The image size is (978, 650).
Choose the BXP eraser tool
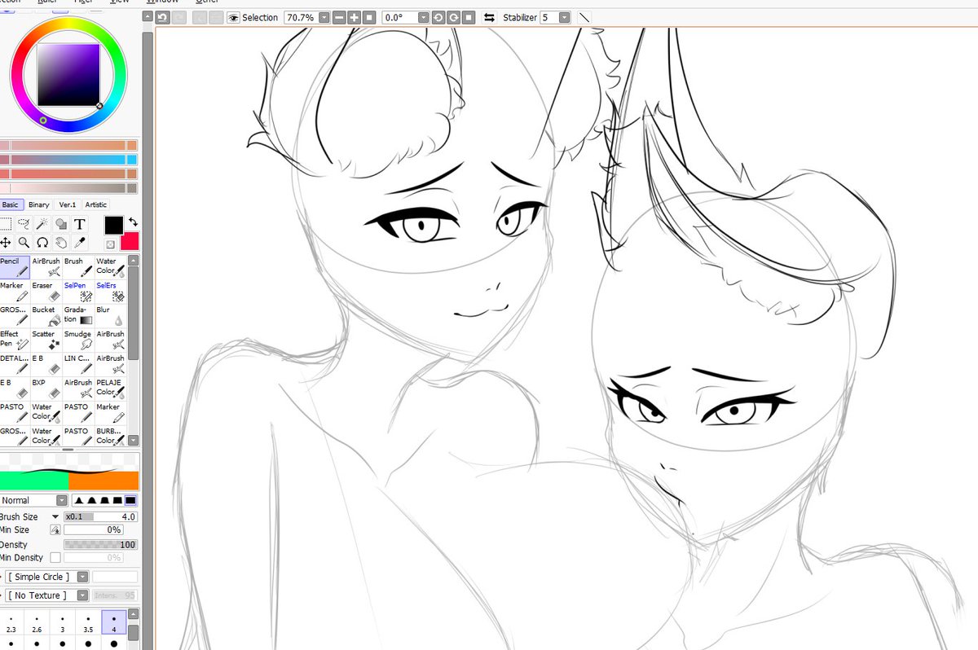coord(46,388)
